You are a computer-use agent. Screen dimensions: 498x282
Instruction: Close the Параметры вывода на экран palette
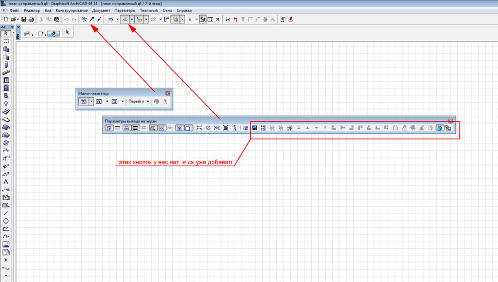(x=450, y=121)
